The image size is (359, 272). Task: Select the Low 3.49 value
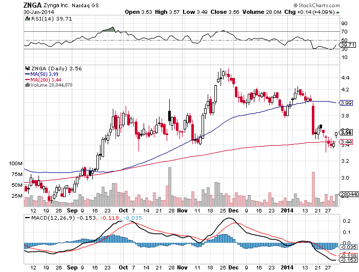coord(195,12)
